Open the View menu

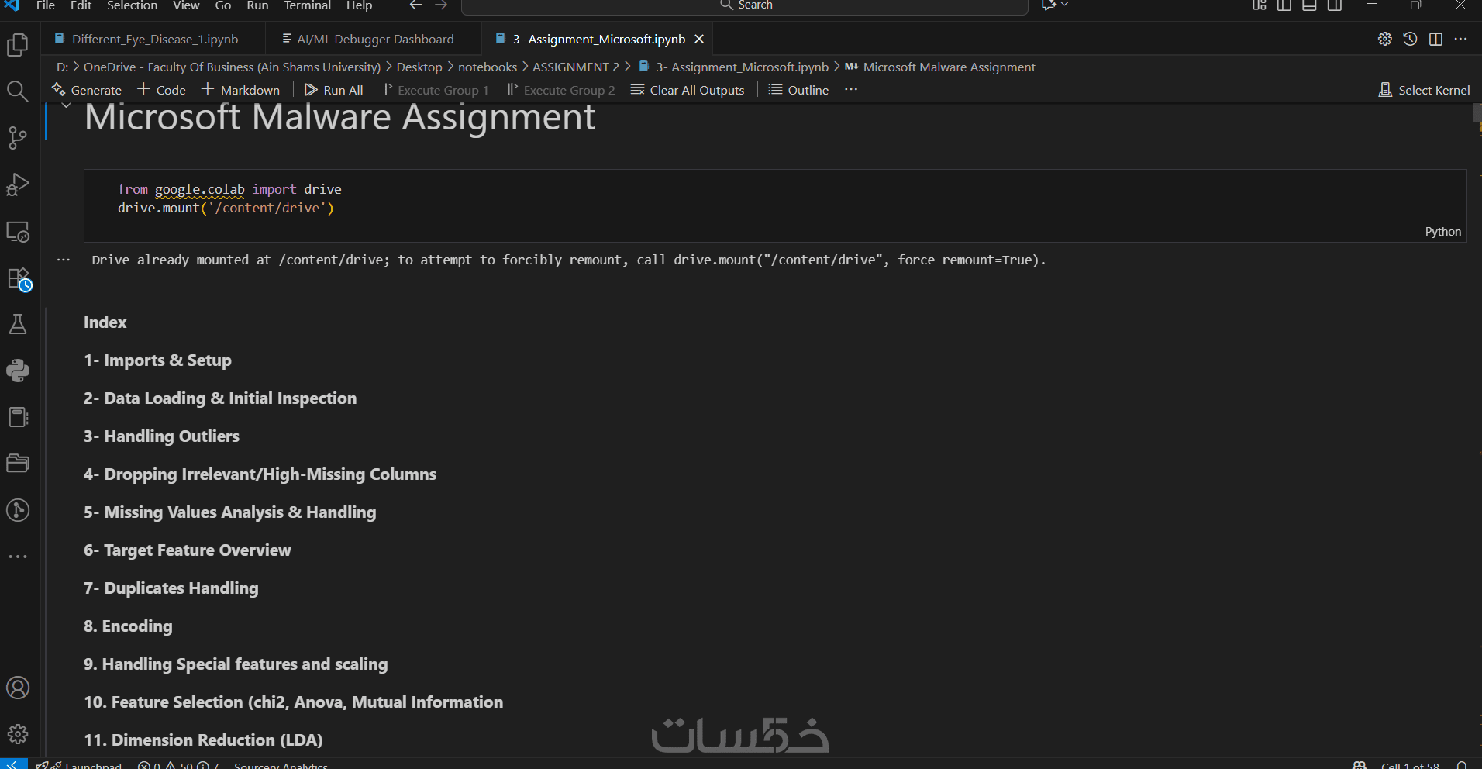tap(186, 5)
